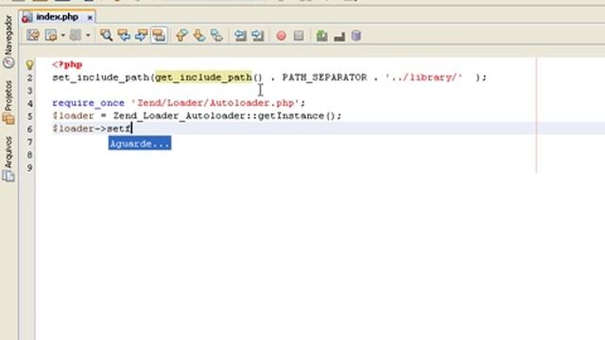Click the green toolbar icon

[321, 36]
